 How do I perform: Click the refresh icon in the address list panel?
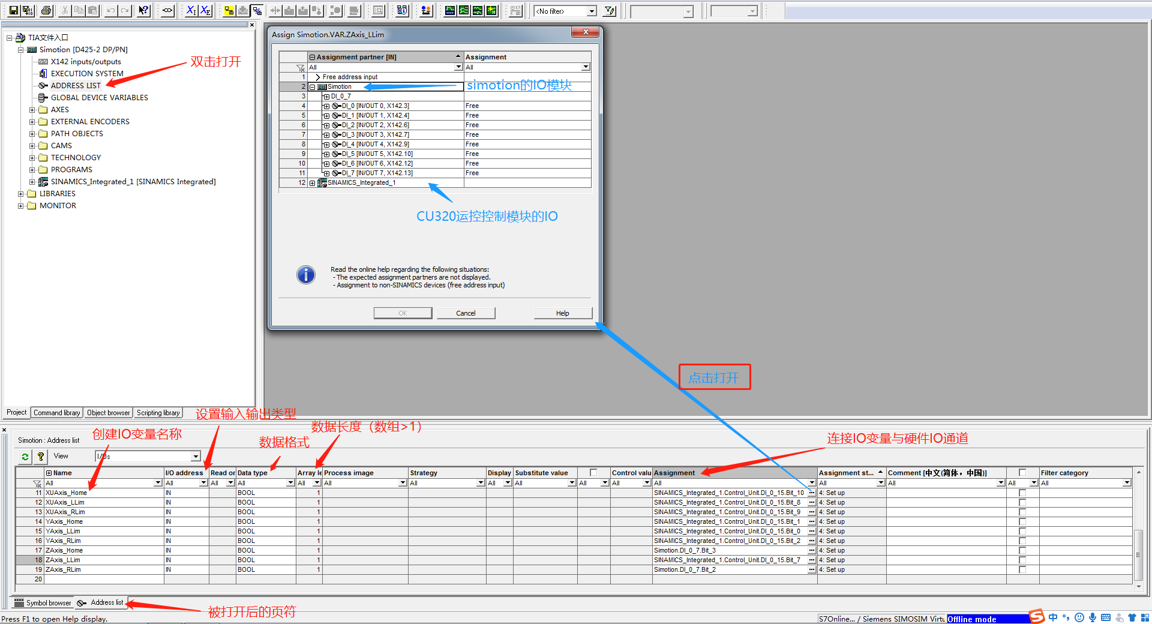point(25,456)
